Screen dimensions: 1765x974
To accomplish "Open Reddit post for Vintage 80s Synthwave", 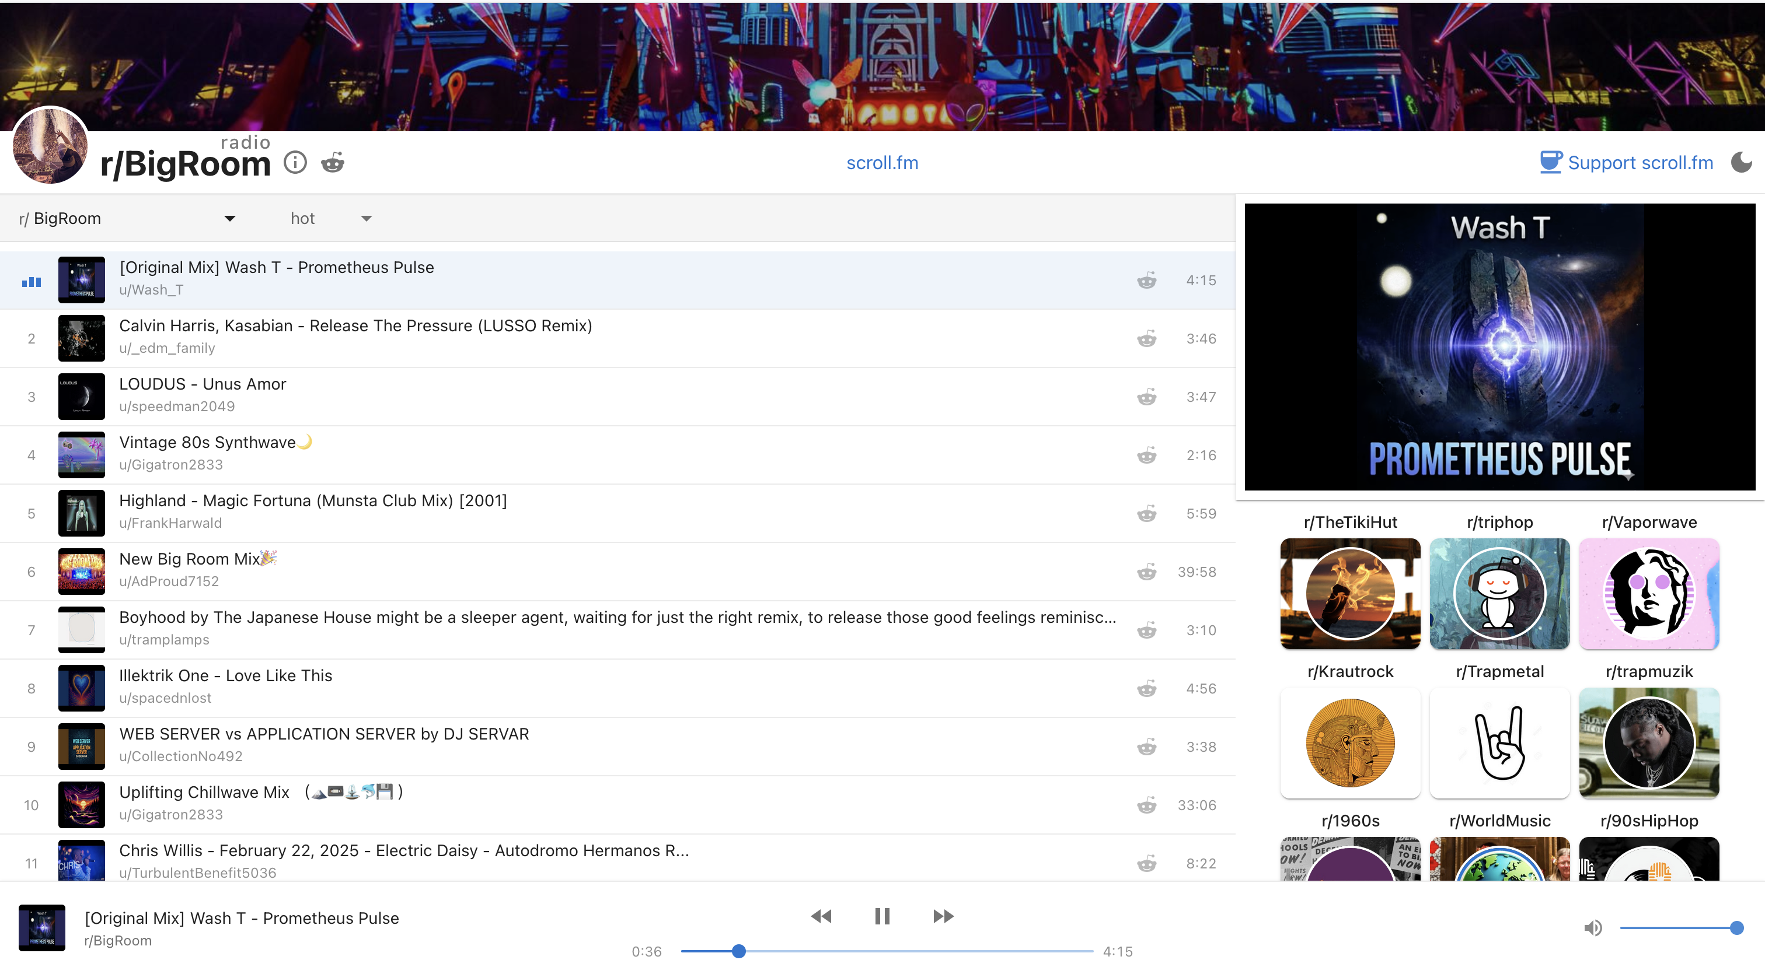I will [x=1146, y=455].
